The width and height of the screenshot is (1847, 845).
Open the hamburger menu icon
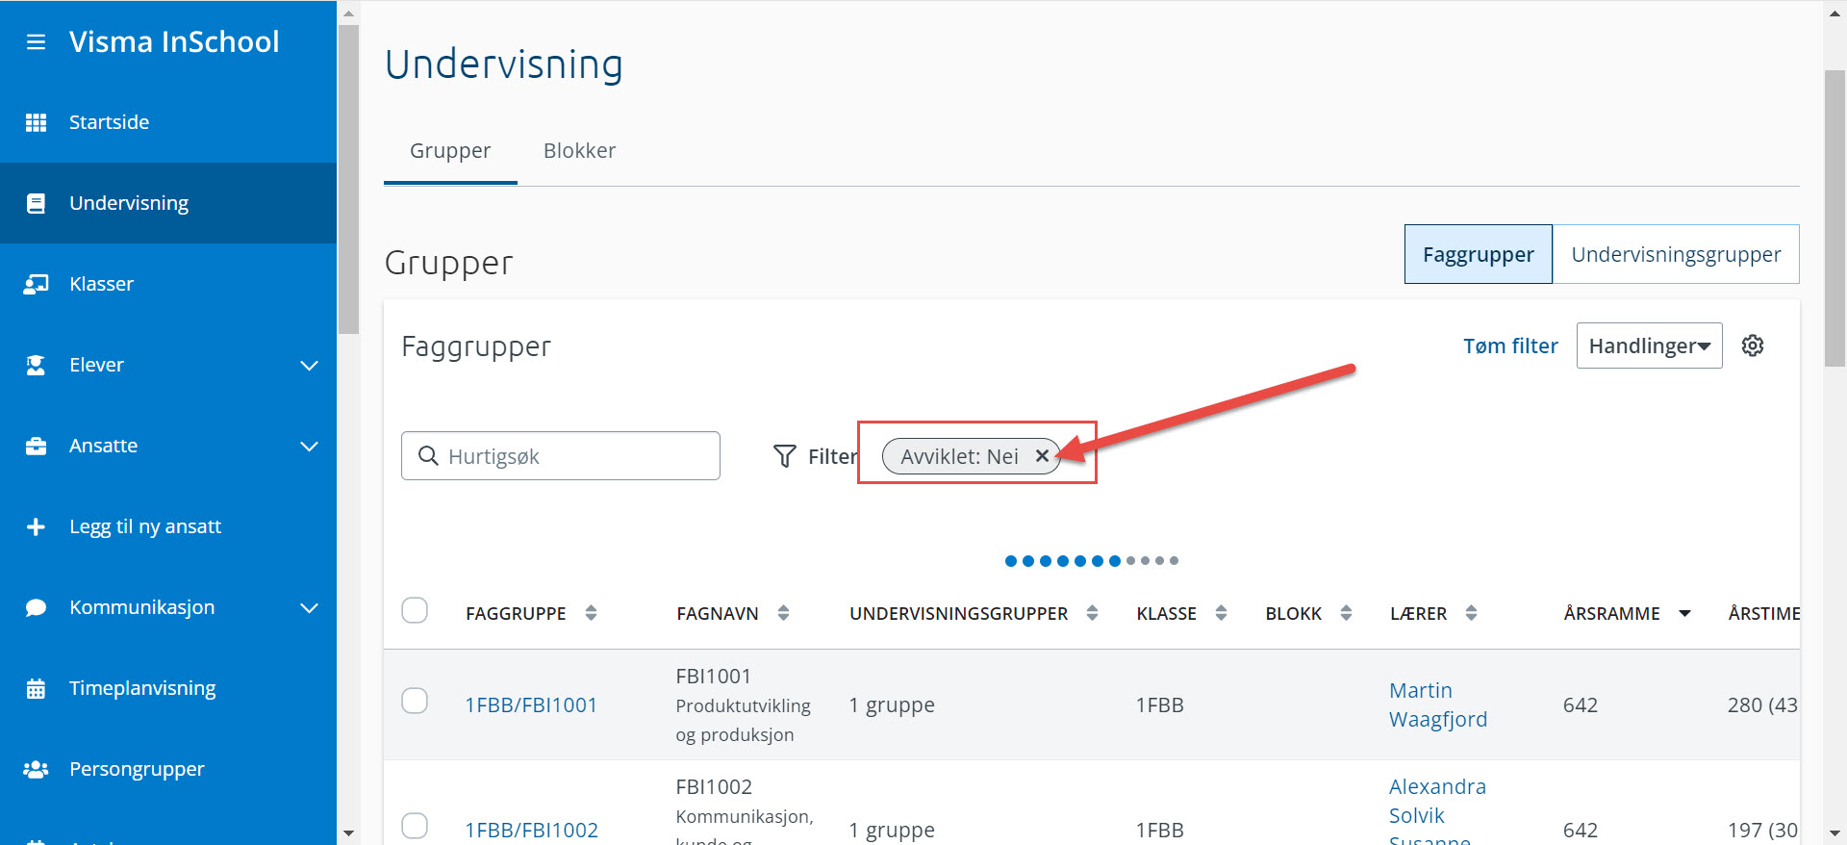pos(36,42)
